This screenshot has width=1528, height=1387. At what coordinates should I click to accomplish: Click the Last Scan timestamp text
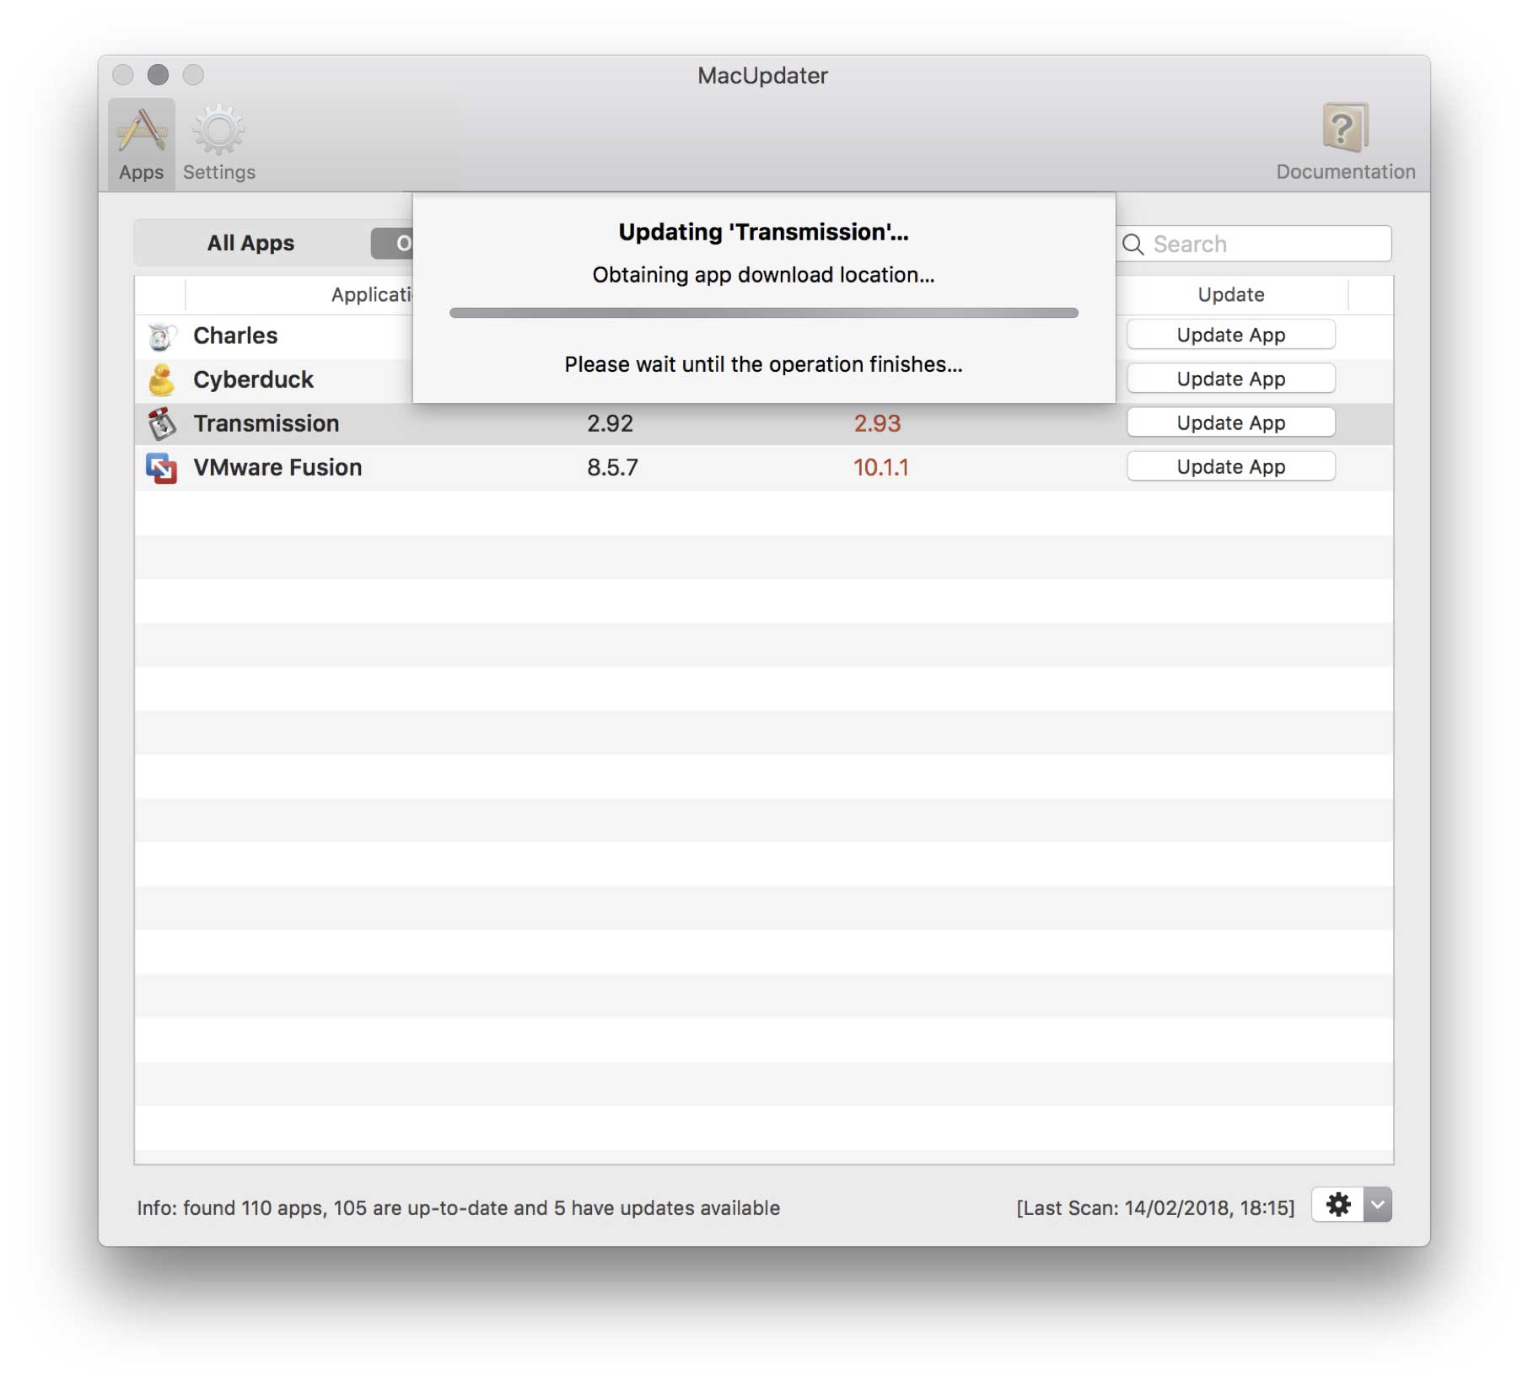[x=1155, y=1208]
